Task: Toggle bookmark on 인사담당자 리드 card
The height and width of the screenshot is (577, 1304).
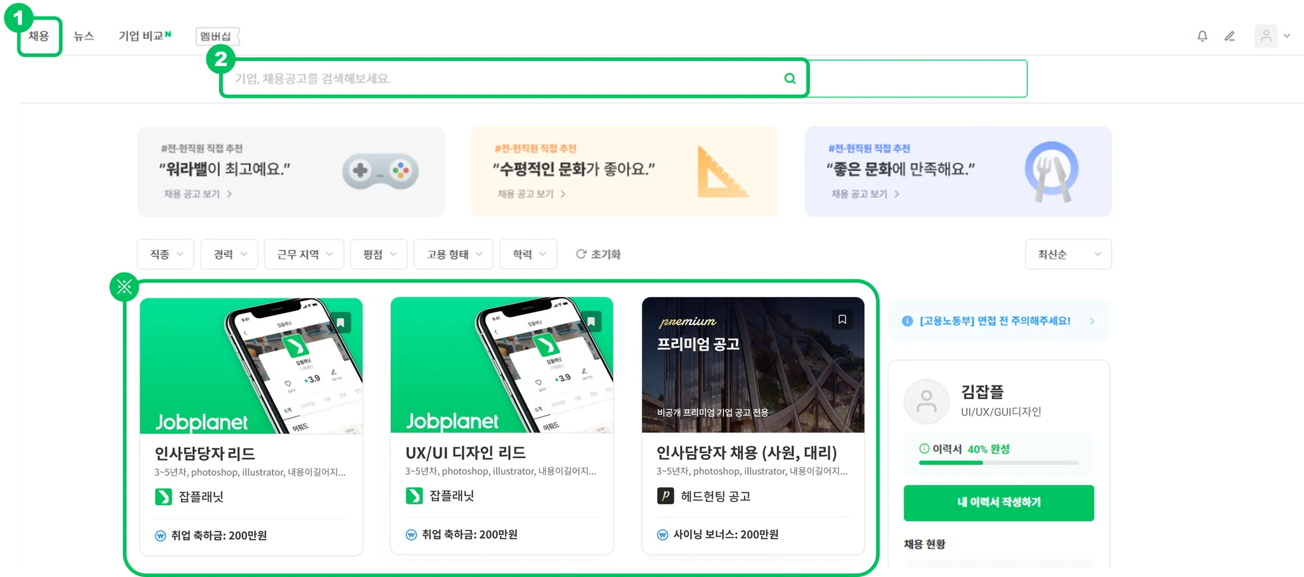Action: (x=341, y=323)
